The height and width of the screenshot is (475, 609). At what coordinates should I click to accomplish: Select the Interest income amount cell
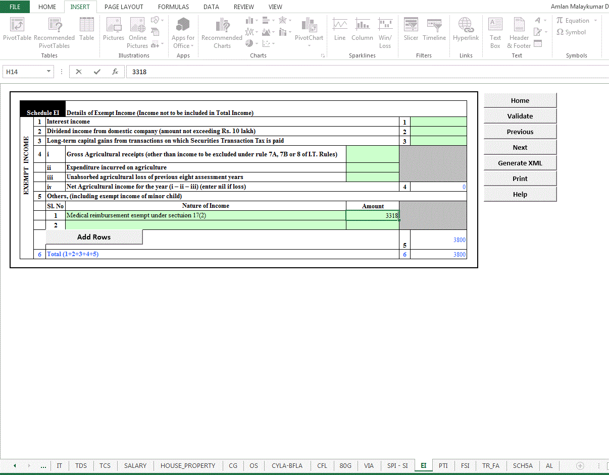point(438,122)
